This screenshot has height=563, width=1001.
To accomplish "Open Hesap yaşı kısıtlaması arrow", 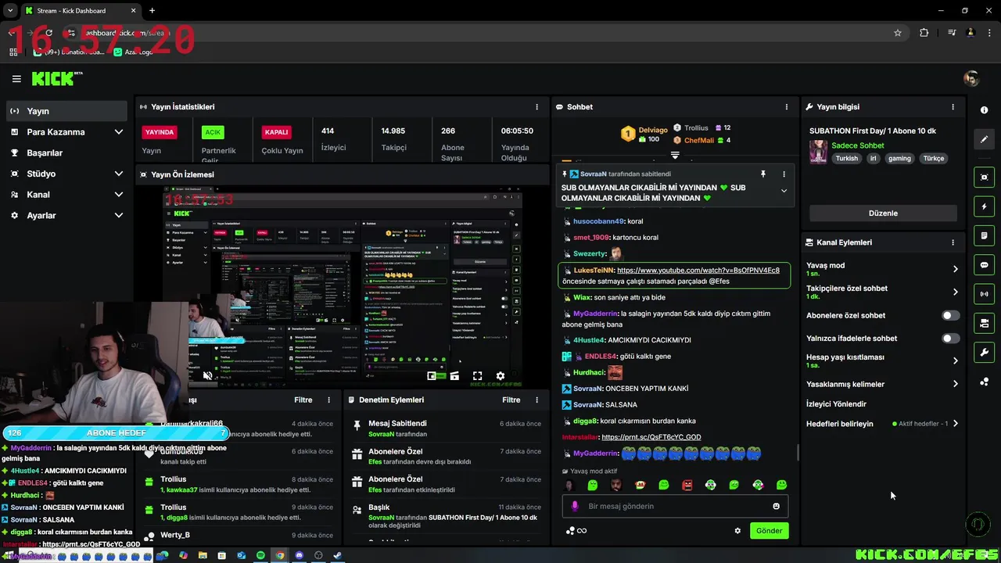I will 955,360.
